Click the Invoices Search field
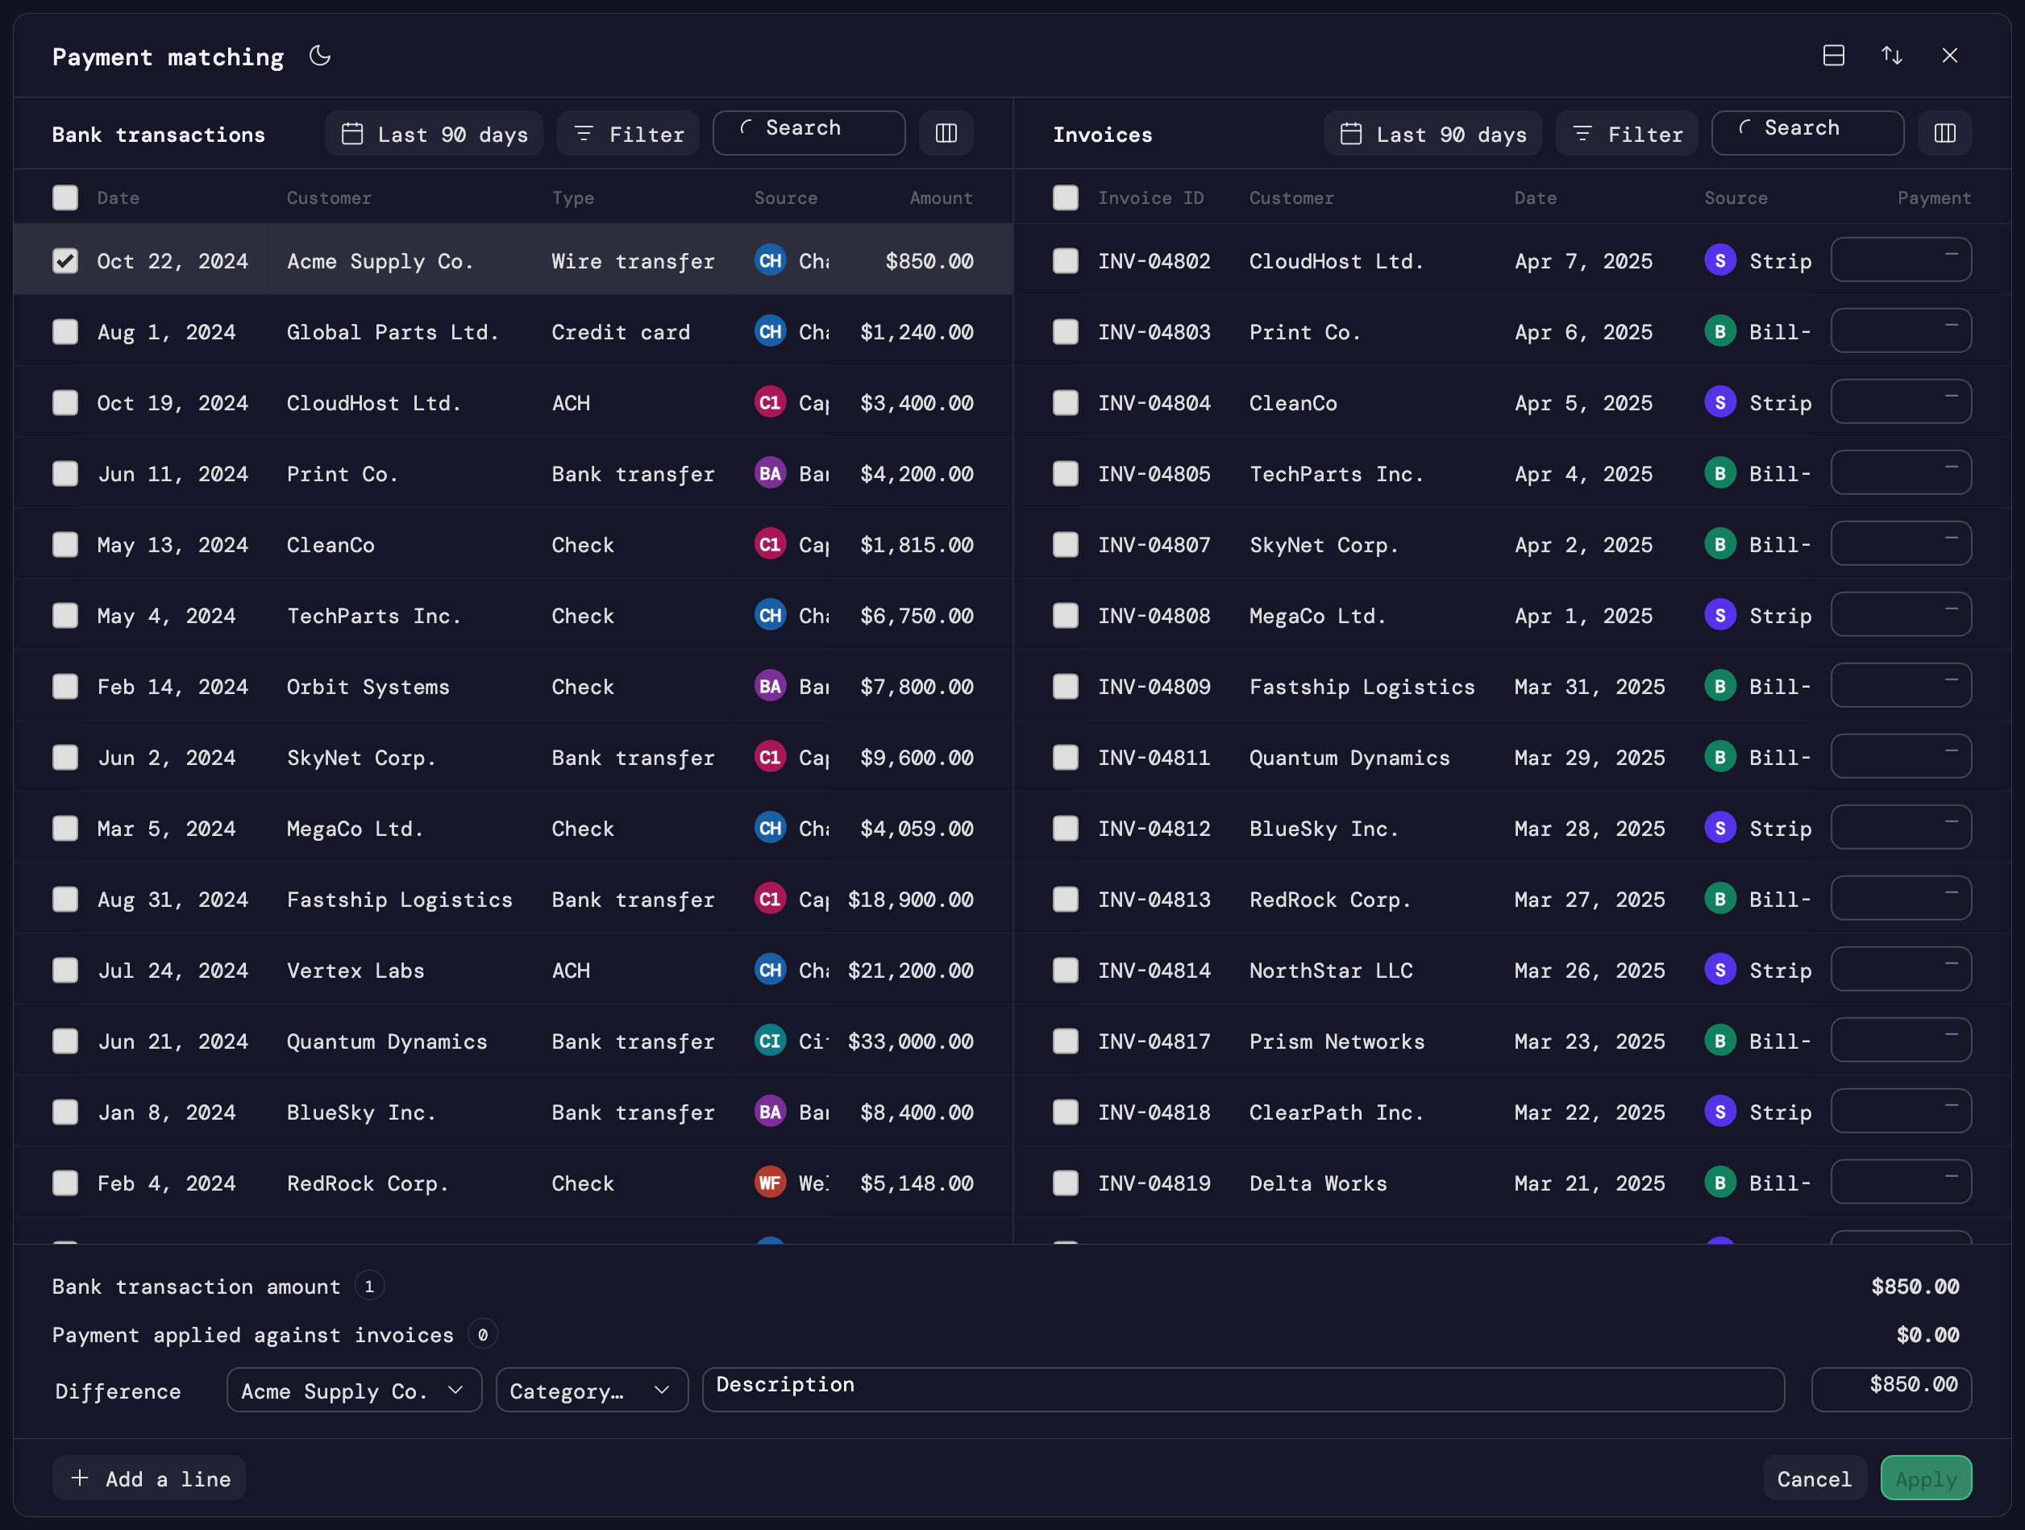 pos(1808,134)
